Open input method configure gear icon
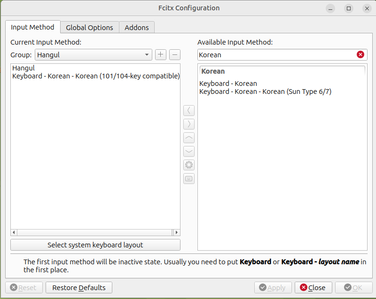Image resolution: width=376 pixels, height=299 pixels. tap(189, 165)
